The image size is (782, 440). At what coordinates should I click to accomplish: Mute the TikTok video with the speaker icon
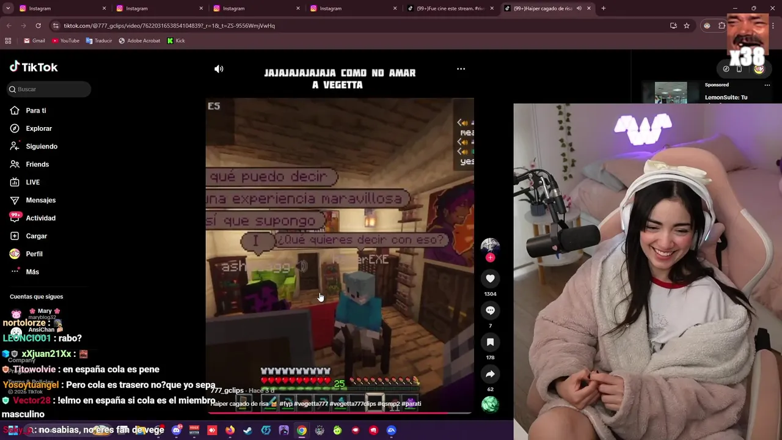[x=219, y=69]
